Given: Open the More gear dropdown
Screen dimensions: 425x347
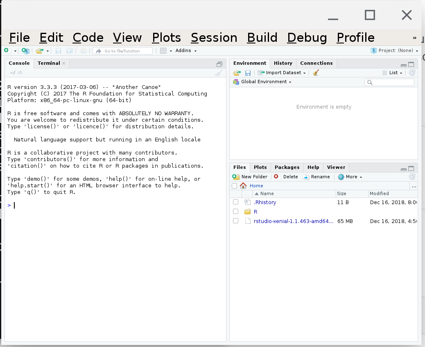Looking at the screenshot, I should pyautogui.click(x=350, y=177).
